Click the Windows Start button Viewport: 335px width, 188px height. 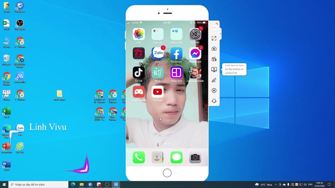coord(4,185)
